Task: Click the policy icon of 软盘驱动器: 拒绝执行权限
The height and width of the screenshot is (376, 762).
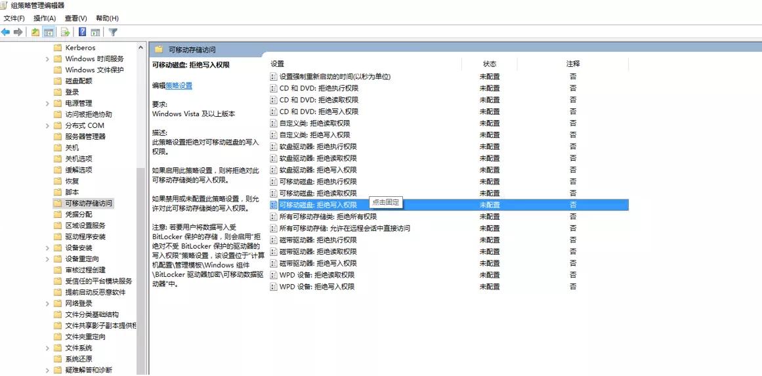Action: [x=274, y=147]
